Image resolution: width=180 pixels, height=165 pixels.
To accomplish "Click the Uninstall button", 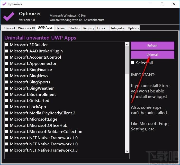I will pos(152,55).
